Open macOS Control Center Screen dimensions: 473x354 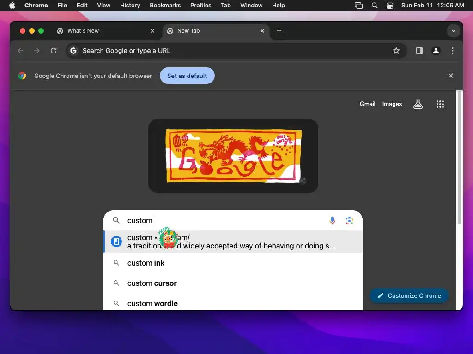pyautogui.click(x=390, y=6)
